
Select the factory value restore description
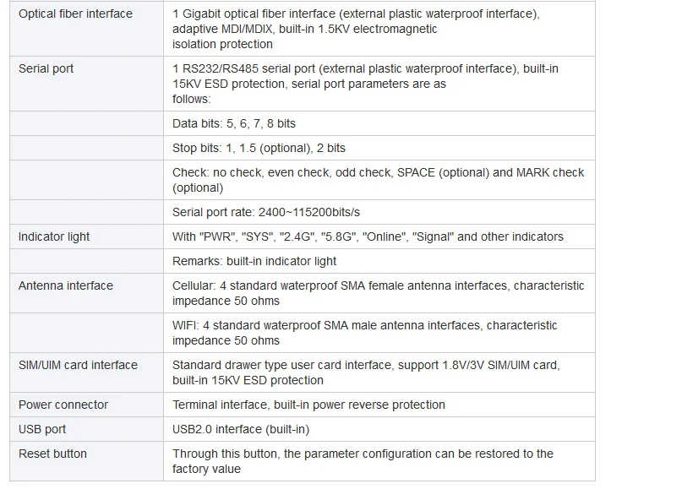pos(363,461)
